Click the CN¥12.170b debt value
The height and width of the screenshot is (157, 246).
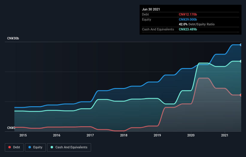tap(188, 15)
